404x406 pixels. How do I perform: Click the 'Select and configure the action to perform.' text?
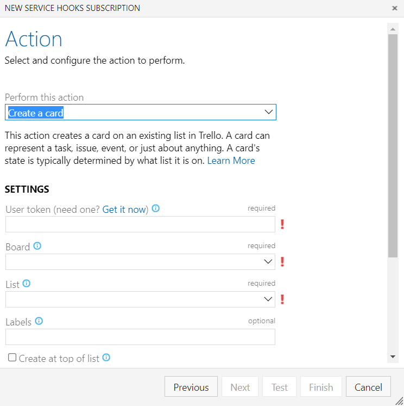click(x=95, y=60)
